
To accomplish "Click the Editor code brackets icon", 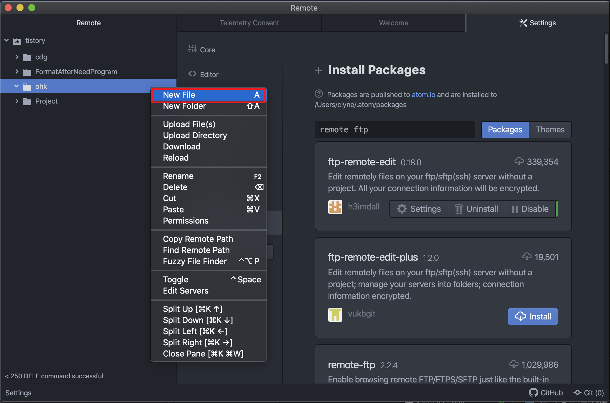I will (192, 74).
